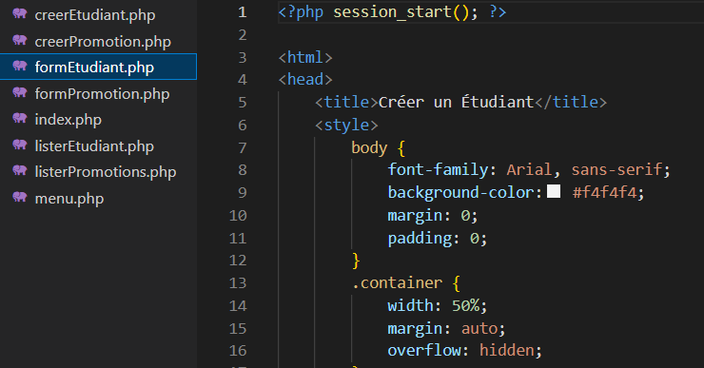Click the PHP icon next to creerPromotion.php
The width and height of the screenshot is (704, 368).
(20, 40)
